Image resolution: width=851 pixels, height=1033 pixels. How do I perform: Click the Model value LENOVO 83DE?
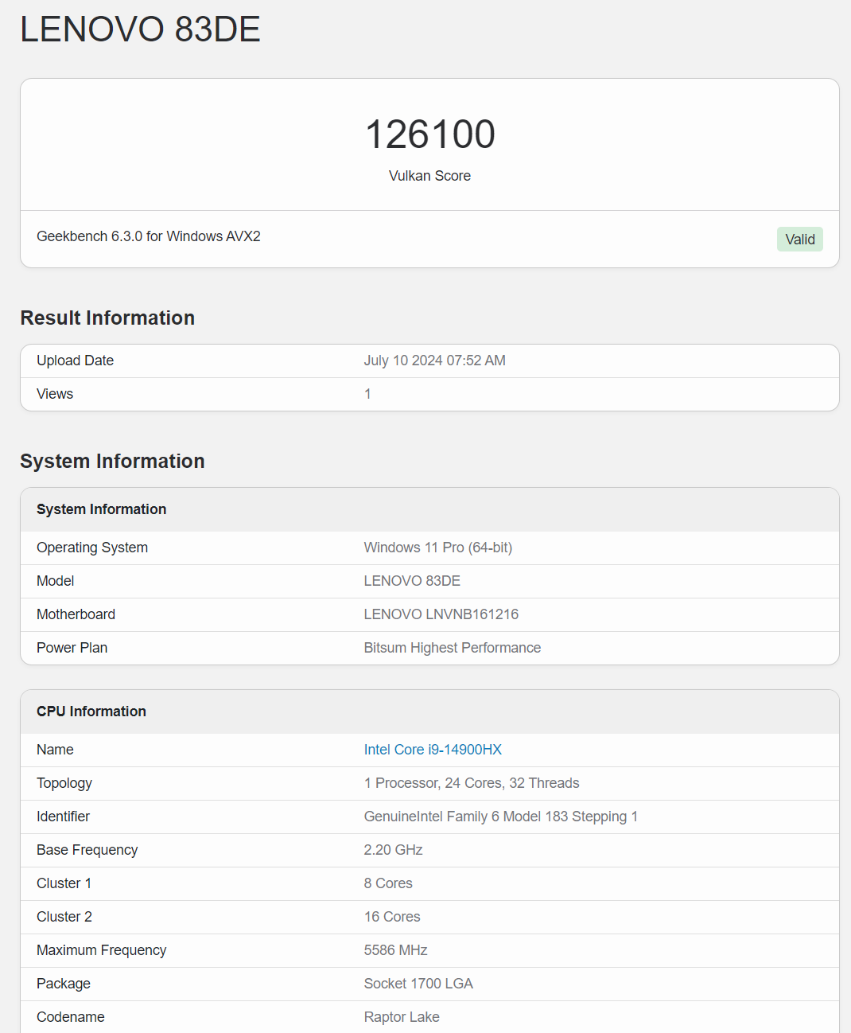click(412, 581)
